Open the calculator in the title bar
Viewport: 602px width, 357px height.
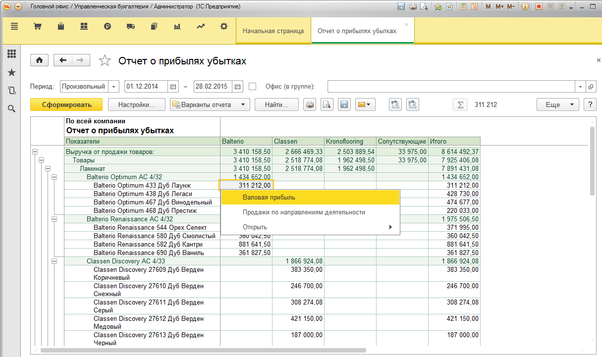pyautogui.click(x=463, y=7)
